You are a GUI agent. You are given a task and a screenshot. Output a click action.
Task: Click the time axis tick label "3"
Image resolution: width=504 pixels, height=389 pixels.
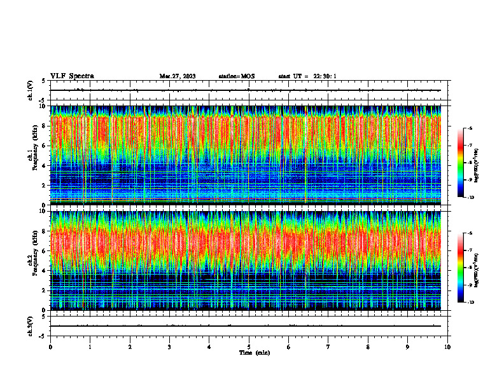169,347
